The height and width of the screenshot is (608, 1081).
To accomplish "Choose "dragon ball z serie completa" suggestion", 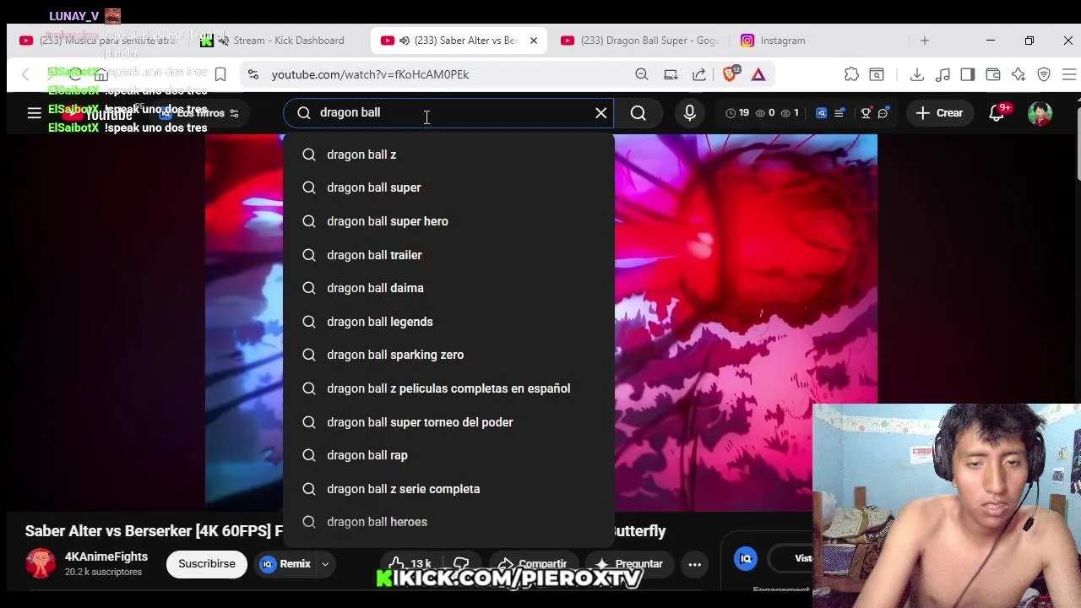I will point(449,489).
